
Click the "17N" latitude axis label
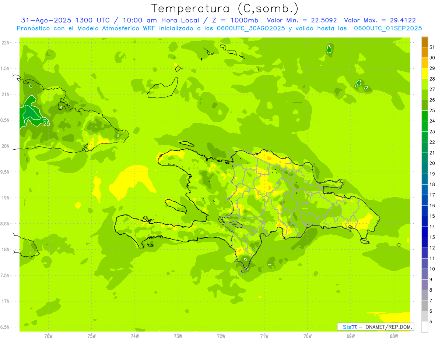(x=6, y=301)
